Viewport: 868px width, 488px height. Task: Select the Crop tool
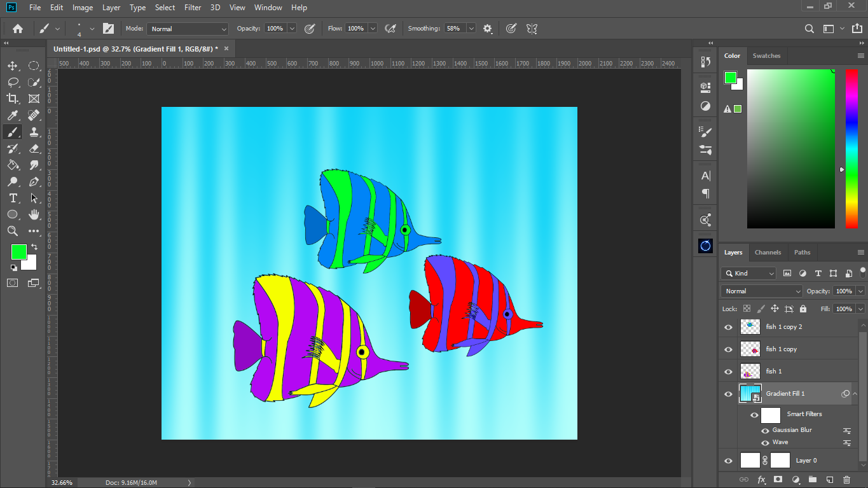pos(13,99)
